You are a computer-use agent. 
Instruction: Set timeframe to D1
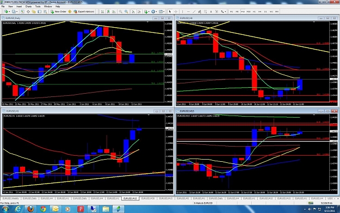click(x=265, y=11)
